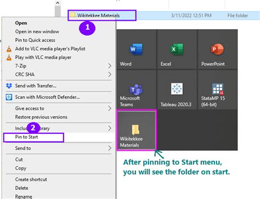Choose Play with VLC media player
The image size is (260, 199).
click(43, 58)
